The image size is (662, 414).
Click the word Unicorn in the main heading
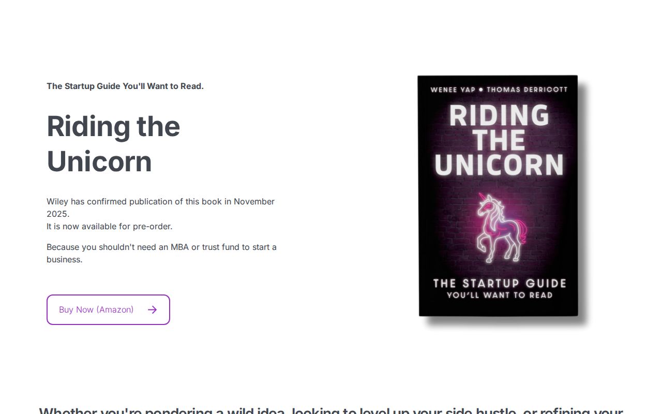pyautogui.click(x=99, y=161)
